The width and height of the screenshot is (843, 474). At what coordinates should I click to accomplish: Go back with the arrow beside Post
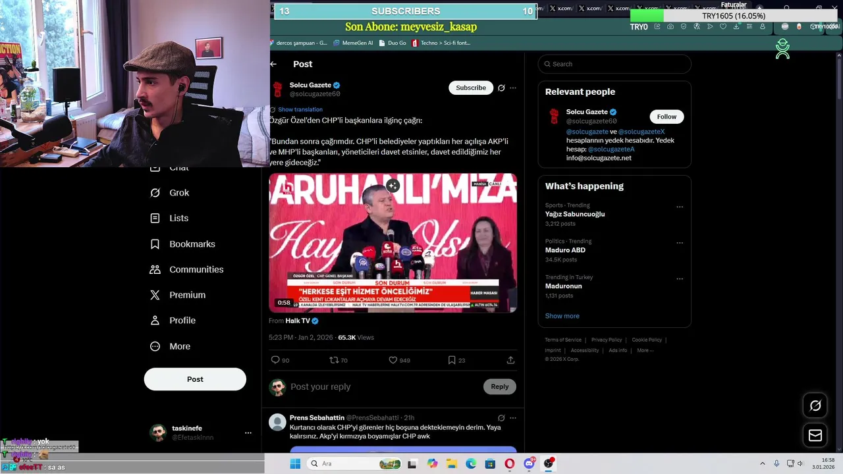point(273,64)
